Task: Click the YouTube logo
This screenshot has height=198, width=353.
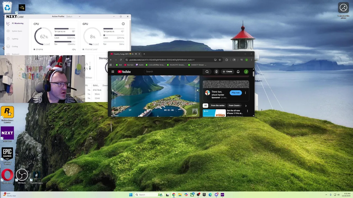Action: tap(124, 72)
